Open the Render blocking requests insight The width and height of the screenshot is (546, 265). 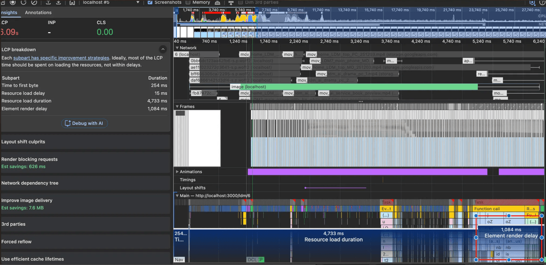pos(30,160)
